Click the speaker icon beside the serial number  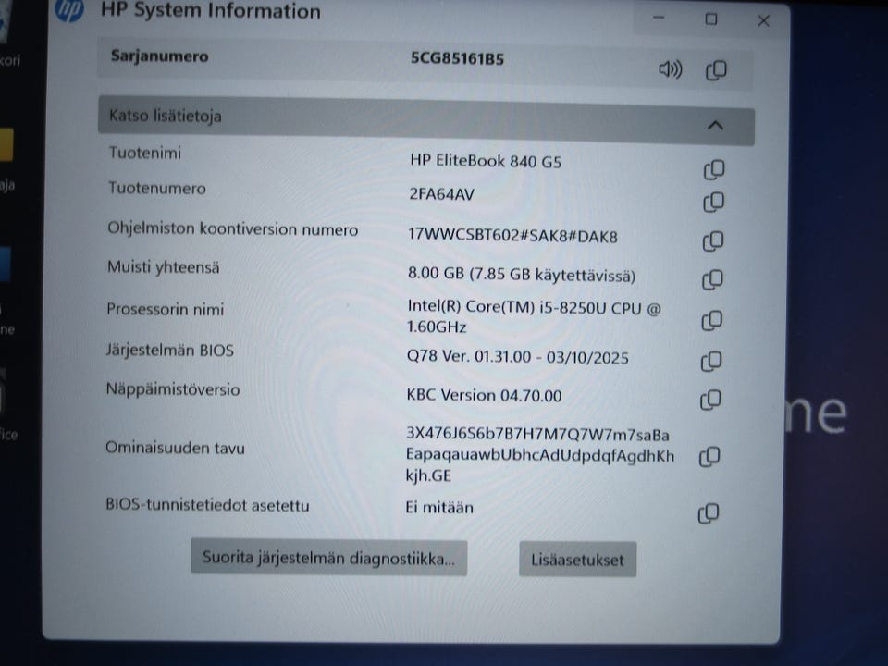click(671, 69)
